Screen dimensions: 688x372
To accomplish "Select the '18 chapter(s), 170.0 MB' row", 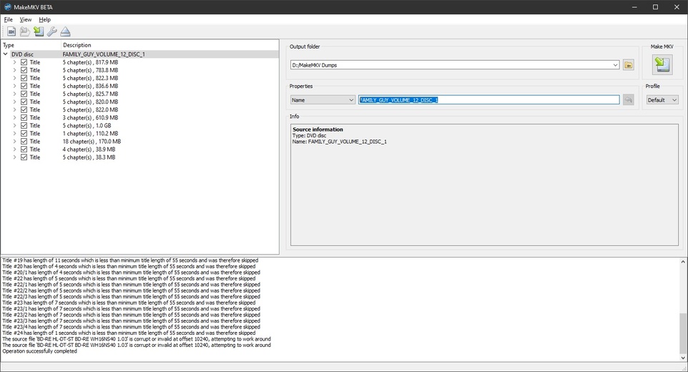I will pos(92,141).
